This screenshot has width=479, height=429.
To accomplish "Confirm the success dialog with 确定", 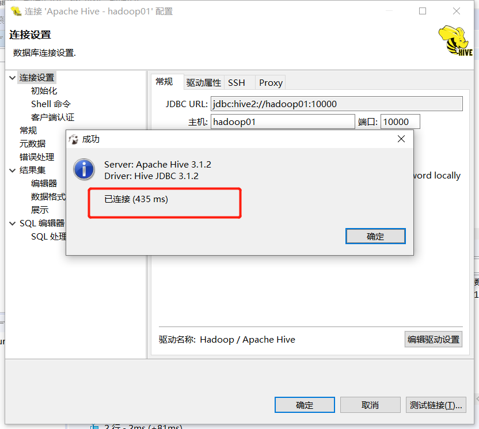I will (375, 236).
